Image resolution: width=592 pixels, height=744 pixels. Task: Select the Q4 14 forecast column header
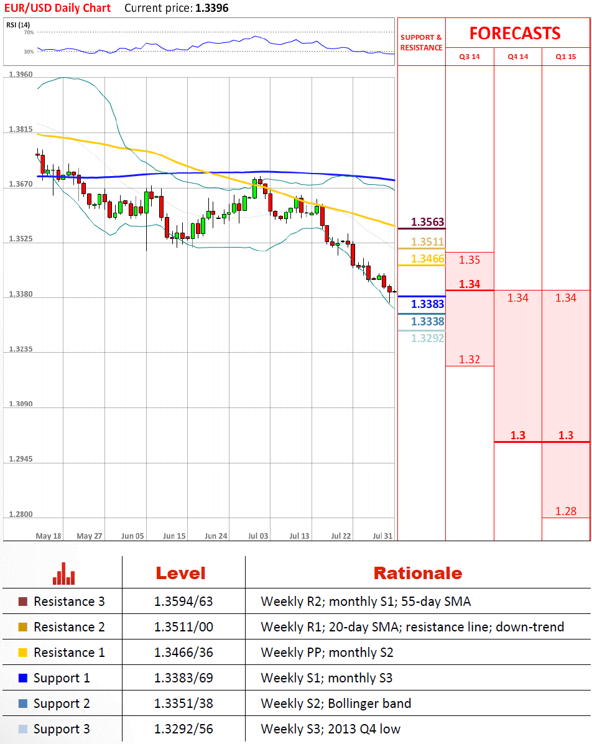coord(517,57)
